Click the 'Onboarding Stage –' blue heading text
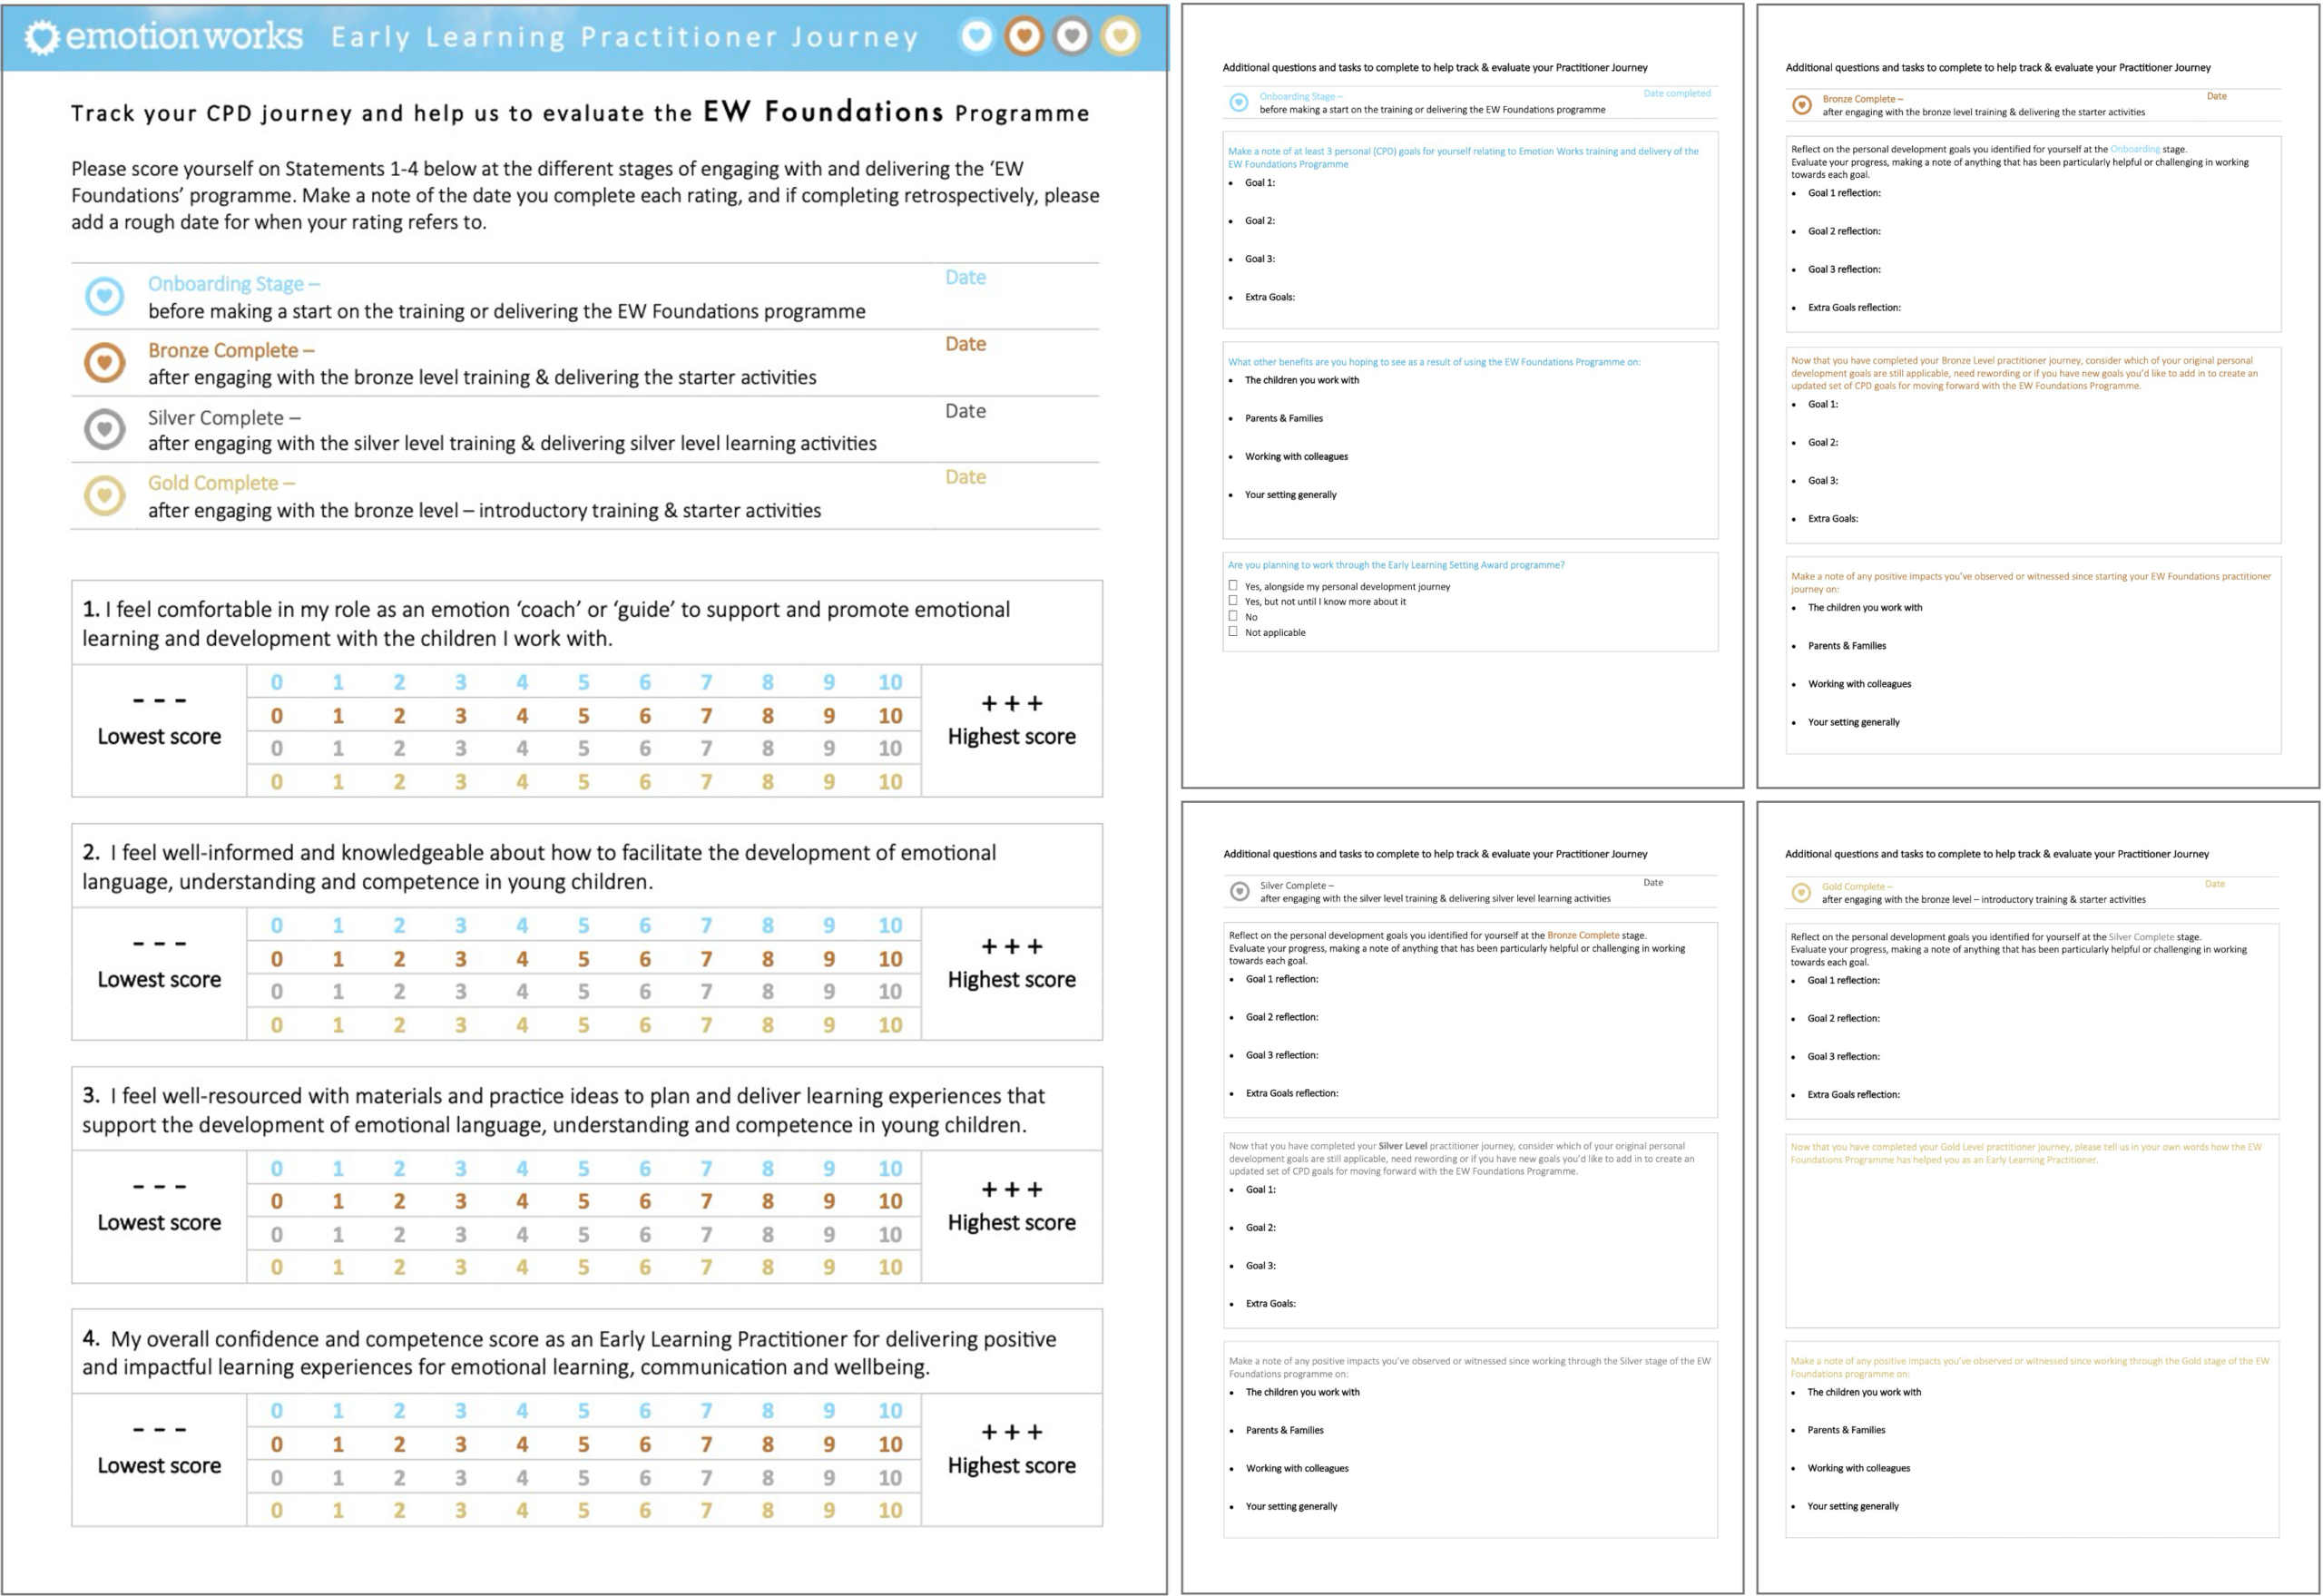The height and width of the screenshot is (1596, 2323). [x=233, y=284]
